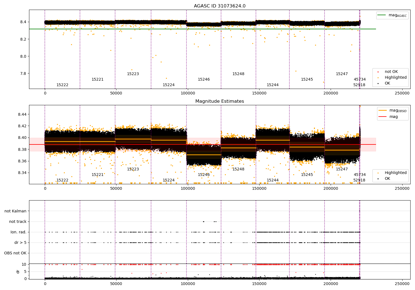Click the 8.2 y-axis tick of top plot
Screen dimensions: 415x290
pos(23,39)
